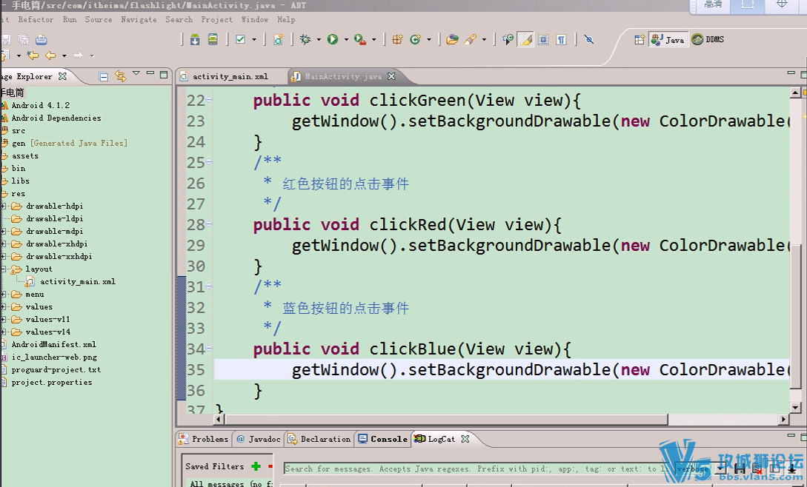
Task: Open the Refactor menu
Action: 36,19
